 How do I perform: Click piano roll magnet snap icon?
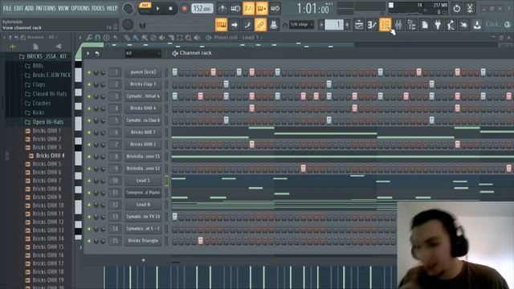click(x=98, y=38)
